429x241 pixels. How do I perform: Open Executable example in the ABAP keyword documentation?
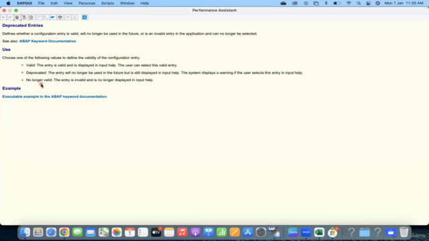pos(54,96)
